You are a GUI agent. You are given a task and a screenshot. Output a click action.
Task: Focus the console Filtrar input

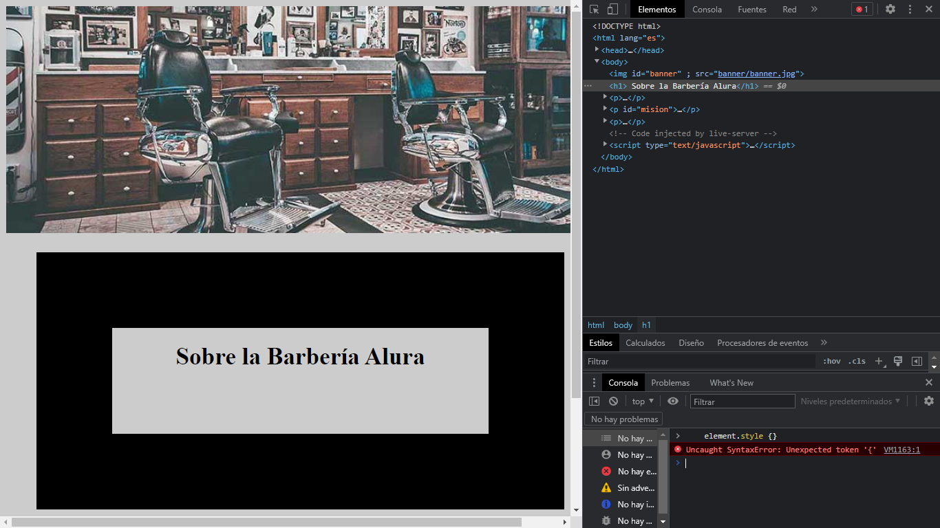(x=743, y=401)
